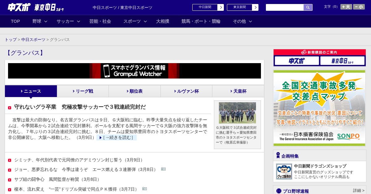Screen dimensions: 371x194
Task: Focus the header search input field
Action: click(x=285, y=7)
